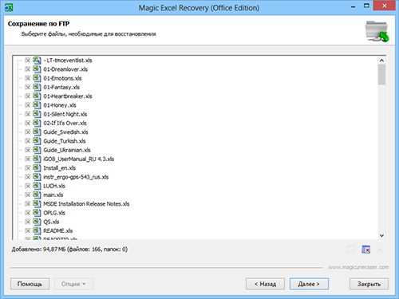The image size is (399, 299).
Task: Toggle checkbox for QS.xls
Action: point(27,222)
